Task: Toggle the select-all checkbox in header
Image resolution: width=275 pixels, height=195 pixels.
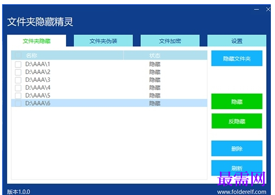Action: pyautogui.click(x=18, y=55)
